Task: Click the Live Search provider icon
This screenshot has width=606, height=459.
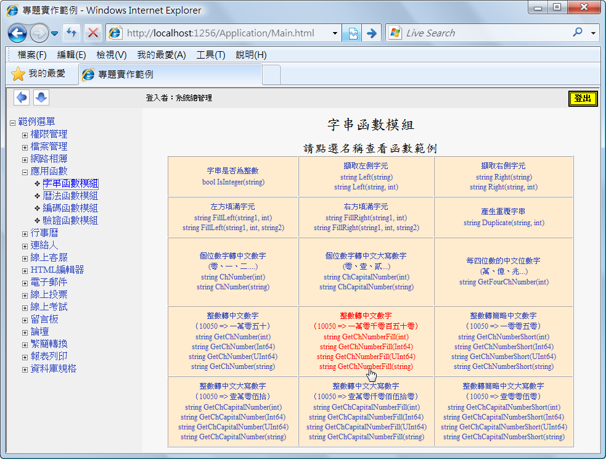Action: [x=395, y=33]
